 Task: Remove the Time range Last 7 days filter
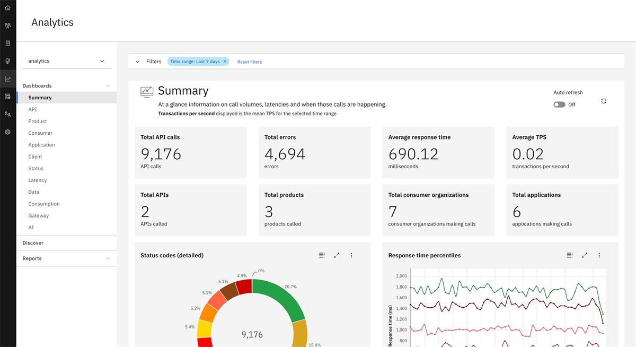coord(225,62)
